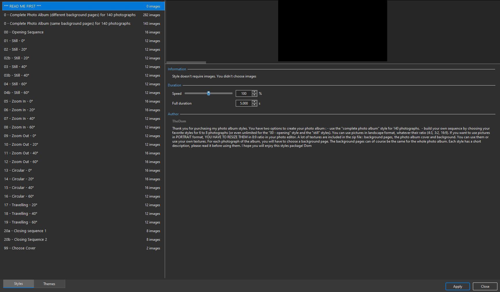This screenshot has height=292, width=500.
Task: Click the Speed slider handle
Action: coord(208,93)
